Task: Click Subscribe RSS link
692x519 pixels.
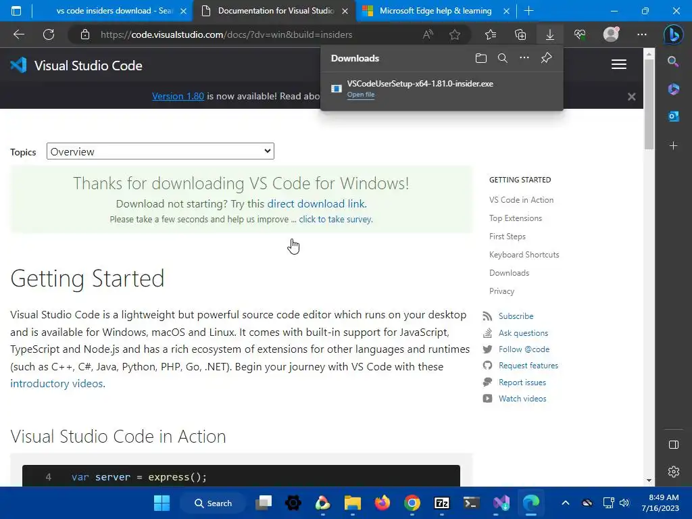Action: pos(516,316)
